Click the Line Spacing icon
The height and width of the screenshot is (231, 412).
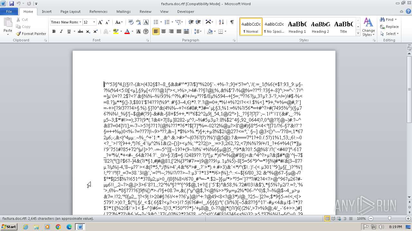pyautogui.click(x=197, y=31)
